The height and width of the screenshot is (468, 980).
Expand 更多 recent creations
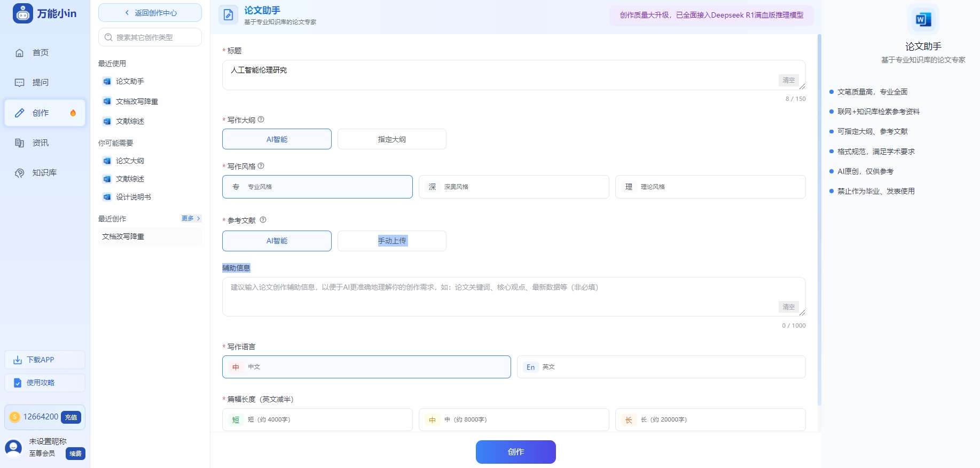191,218
